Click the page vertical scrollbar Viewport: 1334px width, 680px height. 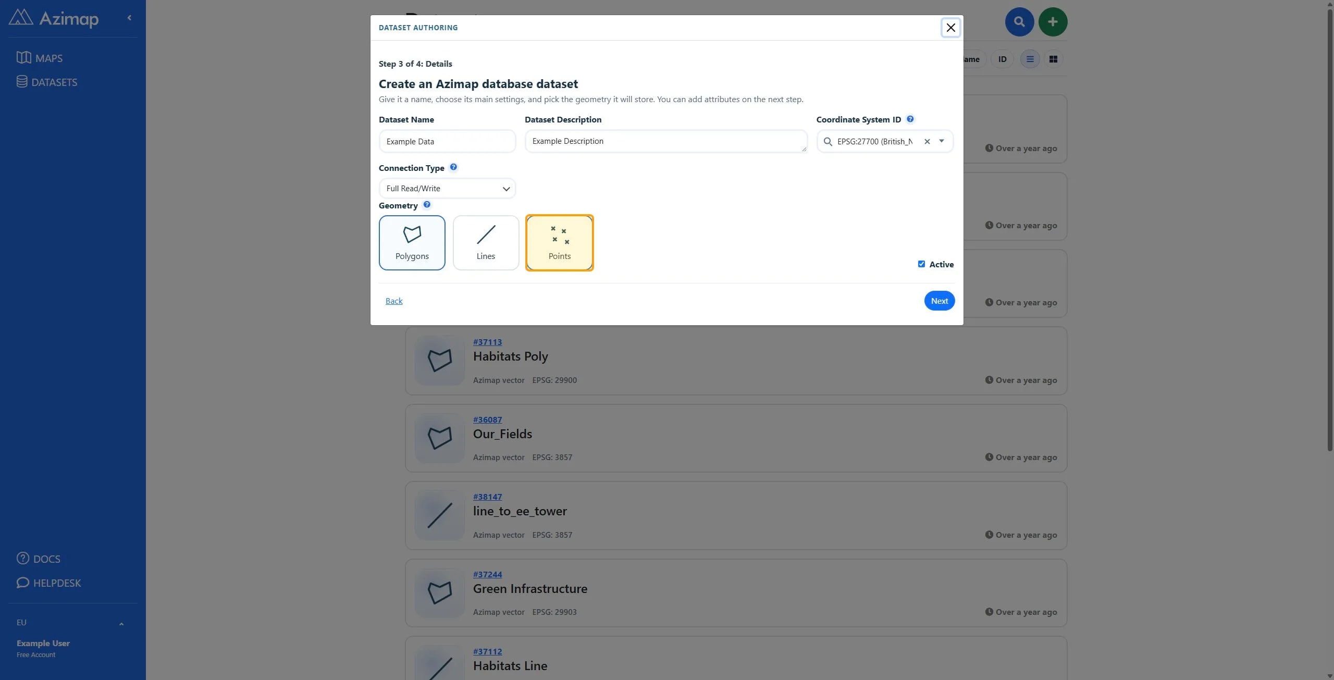coord(1330,229)
